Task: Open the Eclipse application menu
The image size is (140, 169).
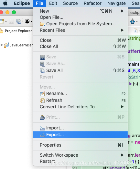Action: [22, 3]
